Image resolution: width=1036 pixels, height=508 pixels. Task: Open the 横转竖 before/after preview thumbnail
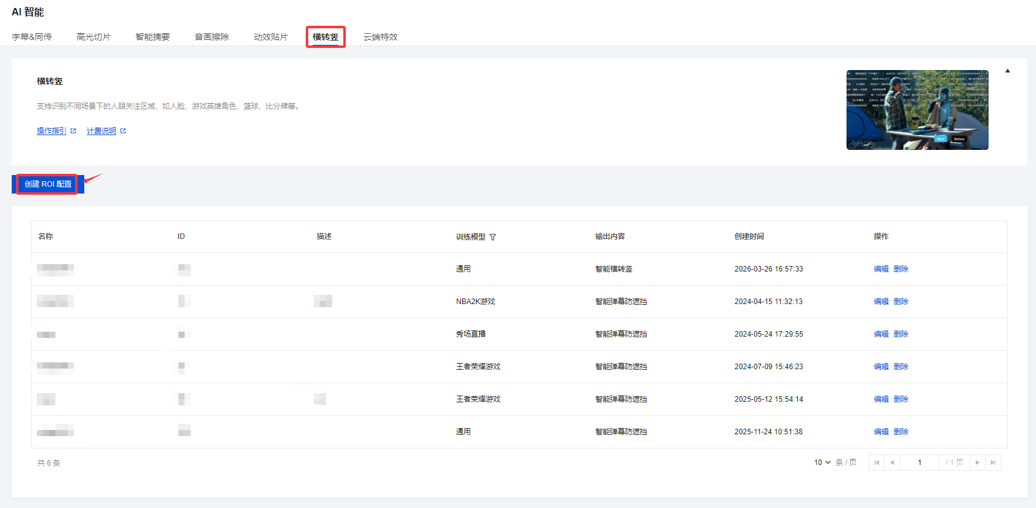pos(917,110)
